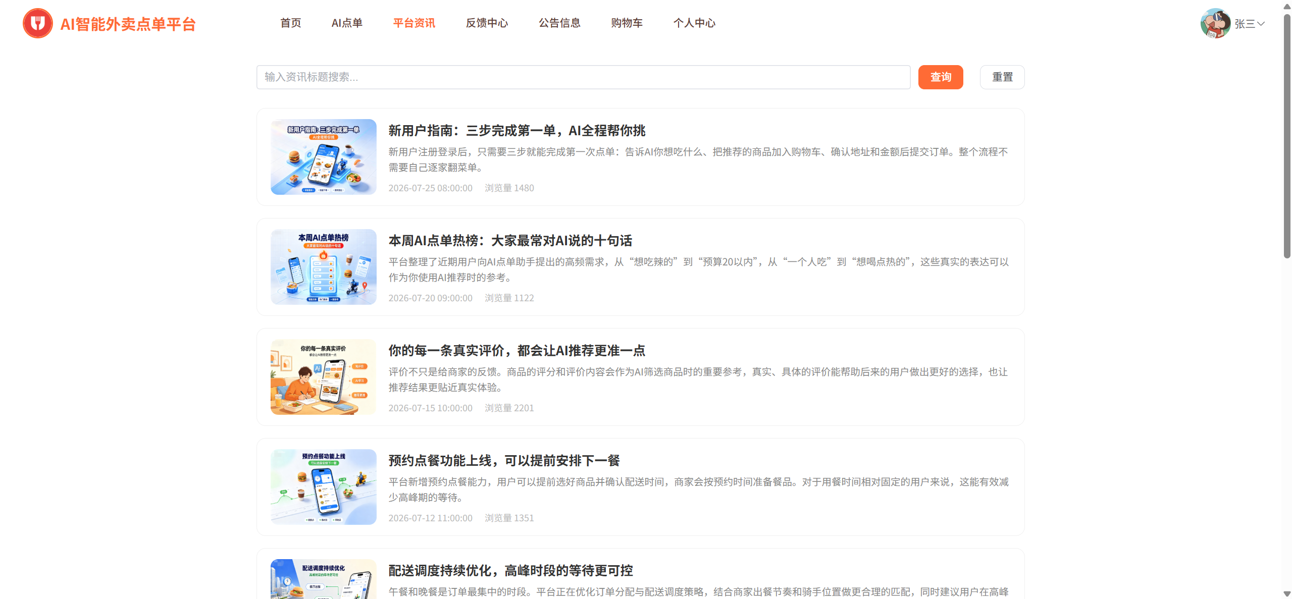Click the 浏览量 1351 view count
The image size is (1292, 599).
coord(509,518)
